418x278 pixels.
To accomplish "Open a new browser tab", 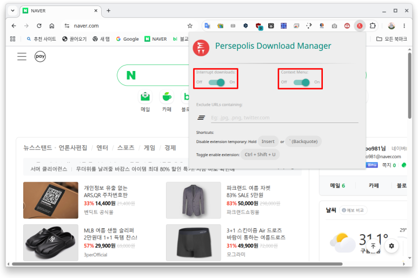I will [109, 11].
